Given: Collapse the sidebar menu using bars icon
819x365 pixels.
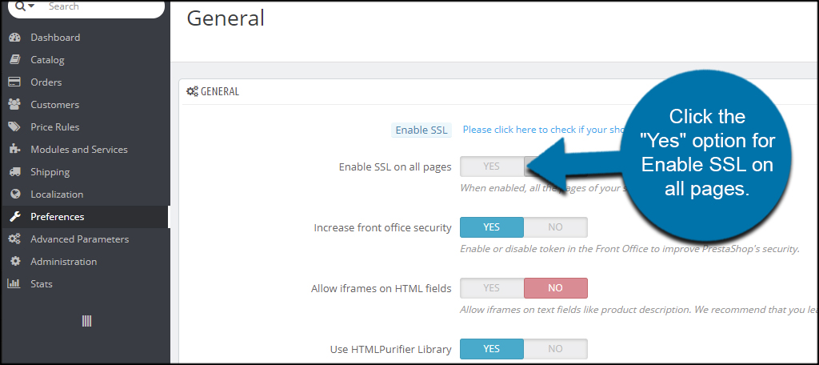Looking at the screenshot, I should (86, 321).
